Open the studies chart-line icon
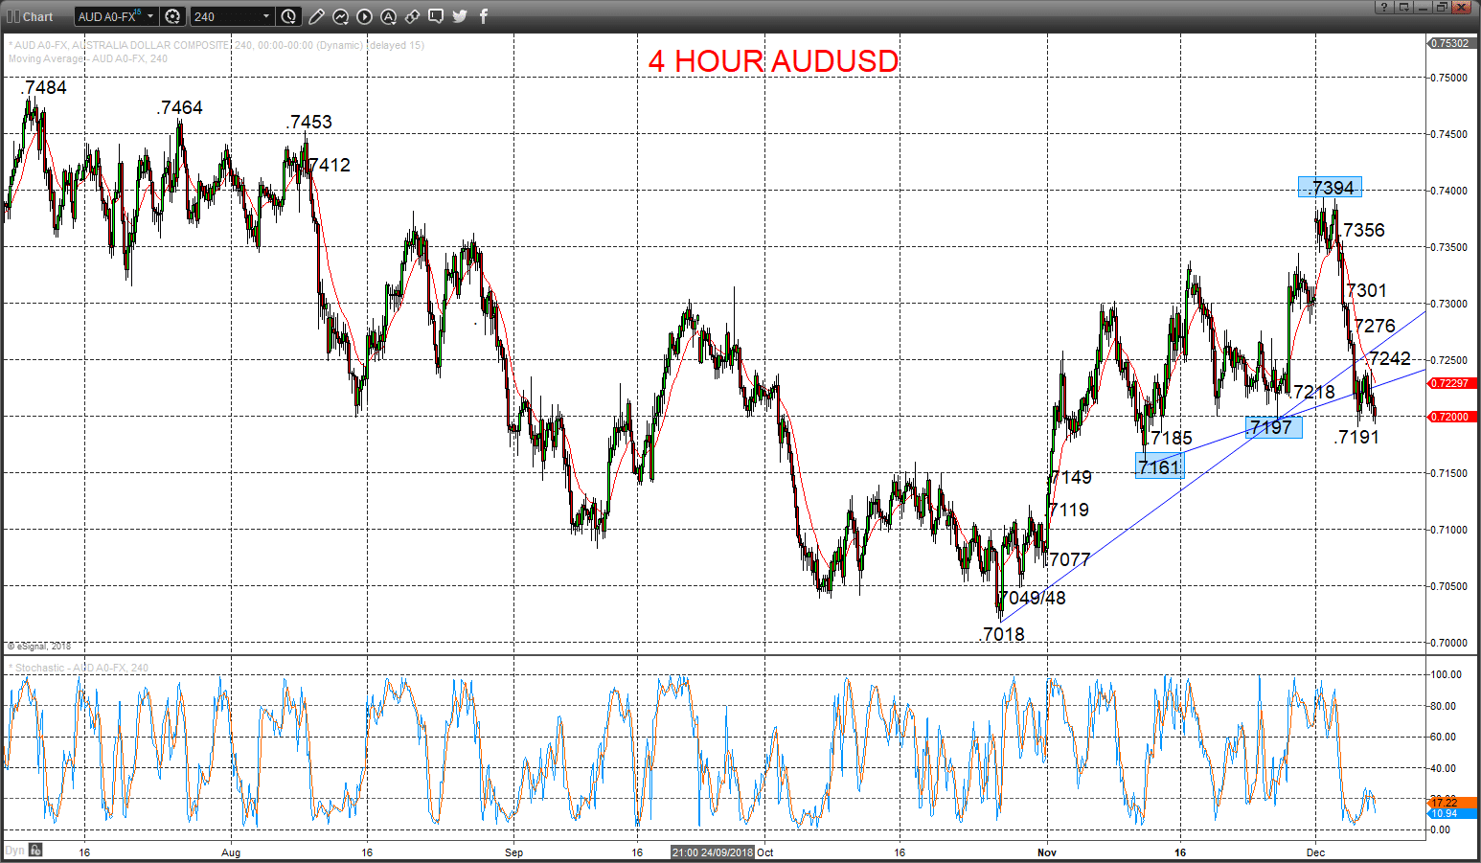This screenshot has width=1481, height=863. point(340,16)
